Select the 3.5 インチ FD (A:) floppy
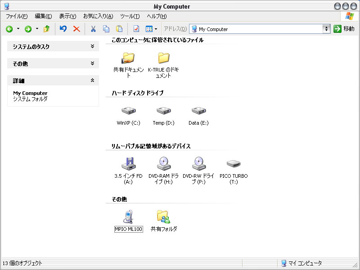360x270 pixels. [128, 171]
